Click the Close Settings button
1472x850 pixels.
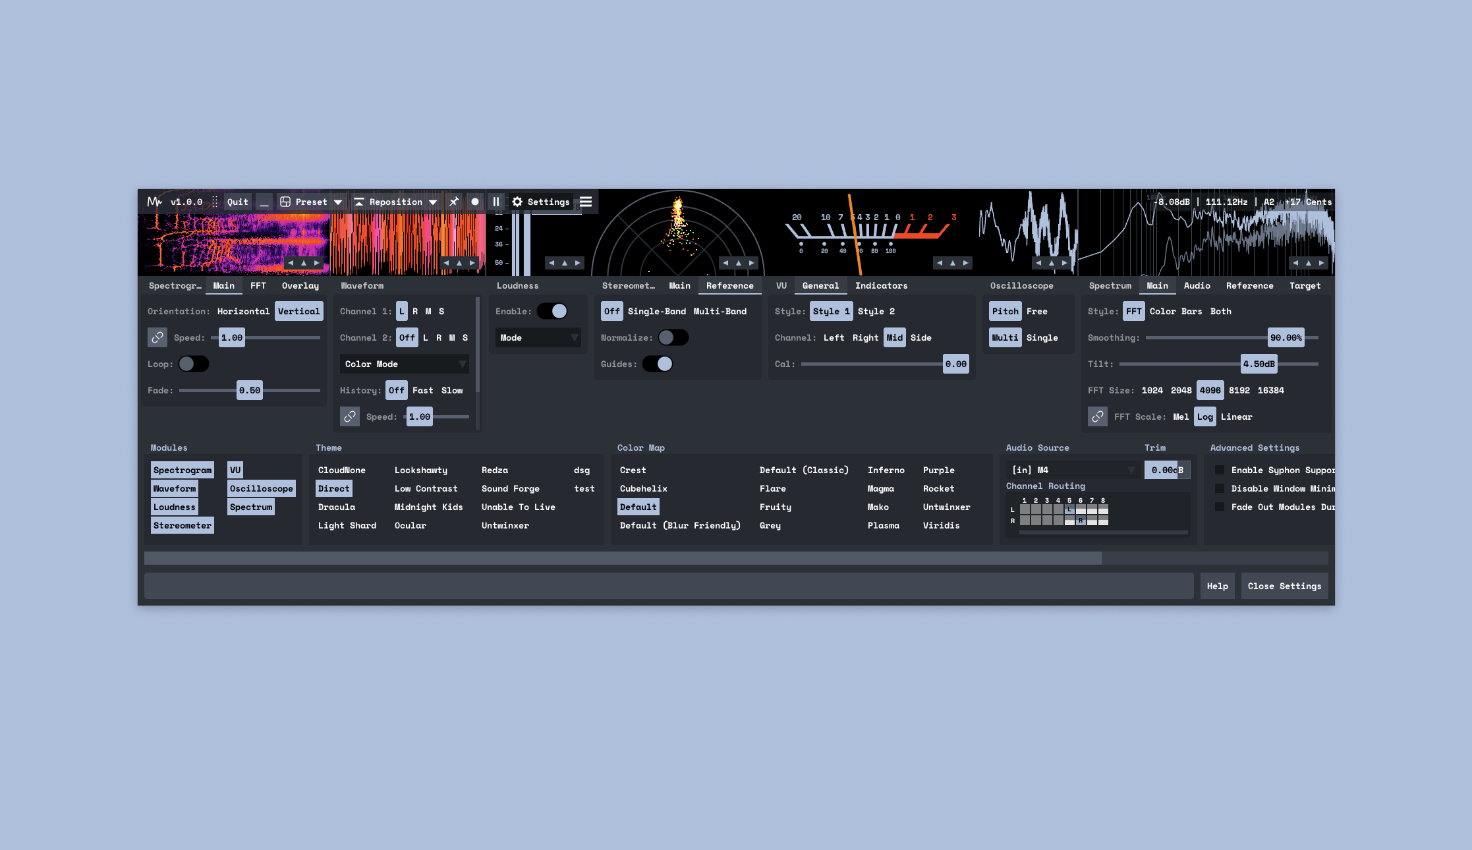pos(1284,586)
